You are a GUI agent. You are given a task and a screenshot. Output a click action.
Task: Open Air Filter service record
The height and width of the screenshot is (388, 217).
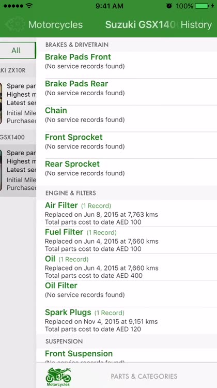(x=127, y=213)
